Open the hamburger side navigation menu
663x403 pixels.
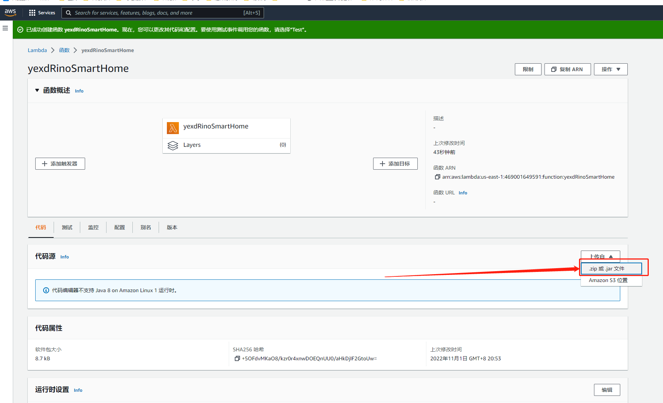5,28
